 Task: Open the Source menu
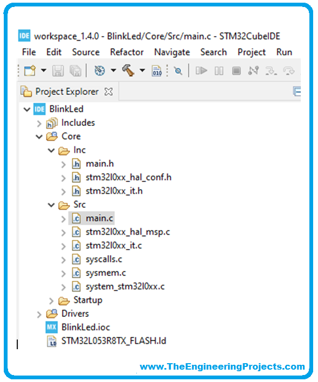point(86,52)
